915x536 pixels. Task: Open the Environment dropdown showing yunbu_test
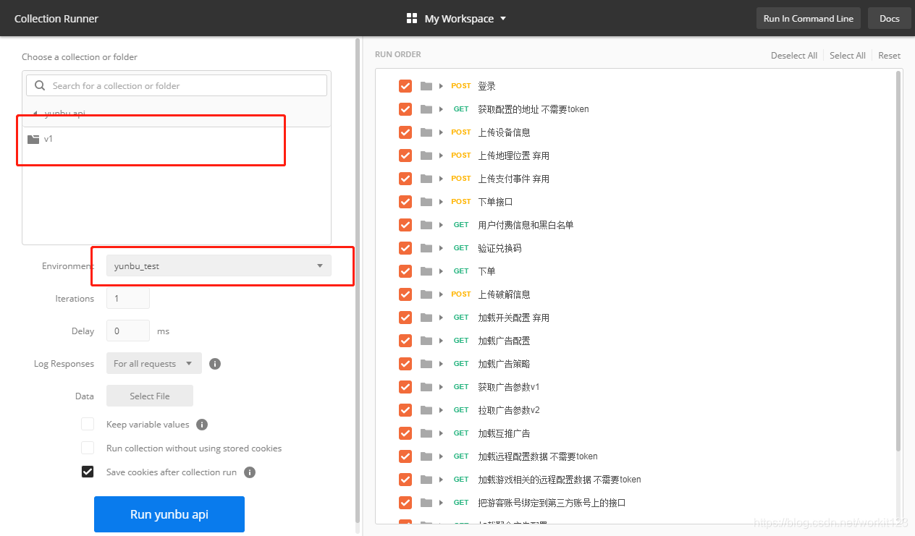click(219, 265)
